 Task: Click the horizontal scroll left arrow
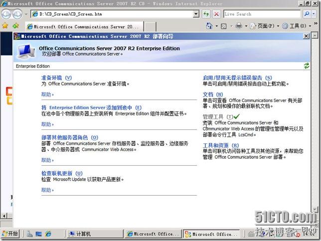tap(4, 216)
